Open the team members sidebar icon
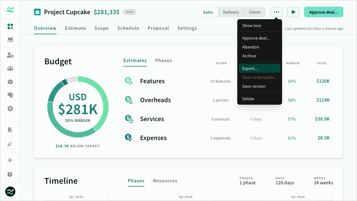This screenshot has height=201, width=357. click(10, 68)
